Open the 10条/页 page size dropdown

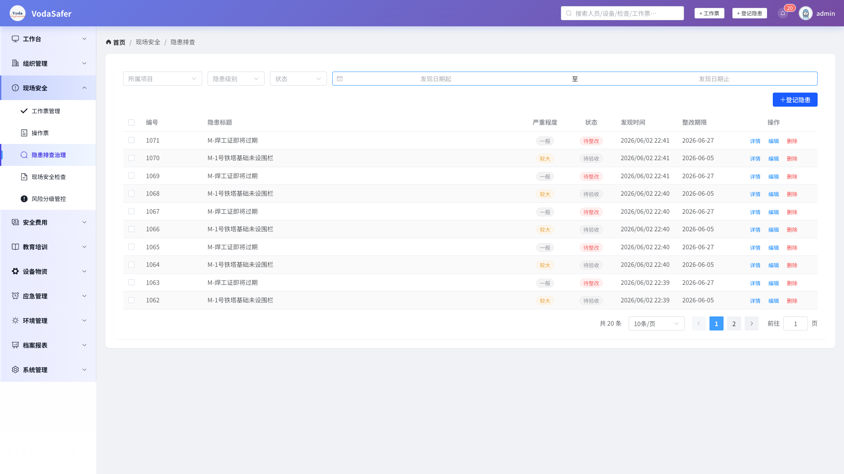coord(657,323)
